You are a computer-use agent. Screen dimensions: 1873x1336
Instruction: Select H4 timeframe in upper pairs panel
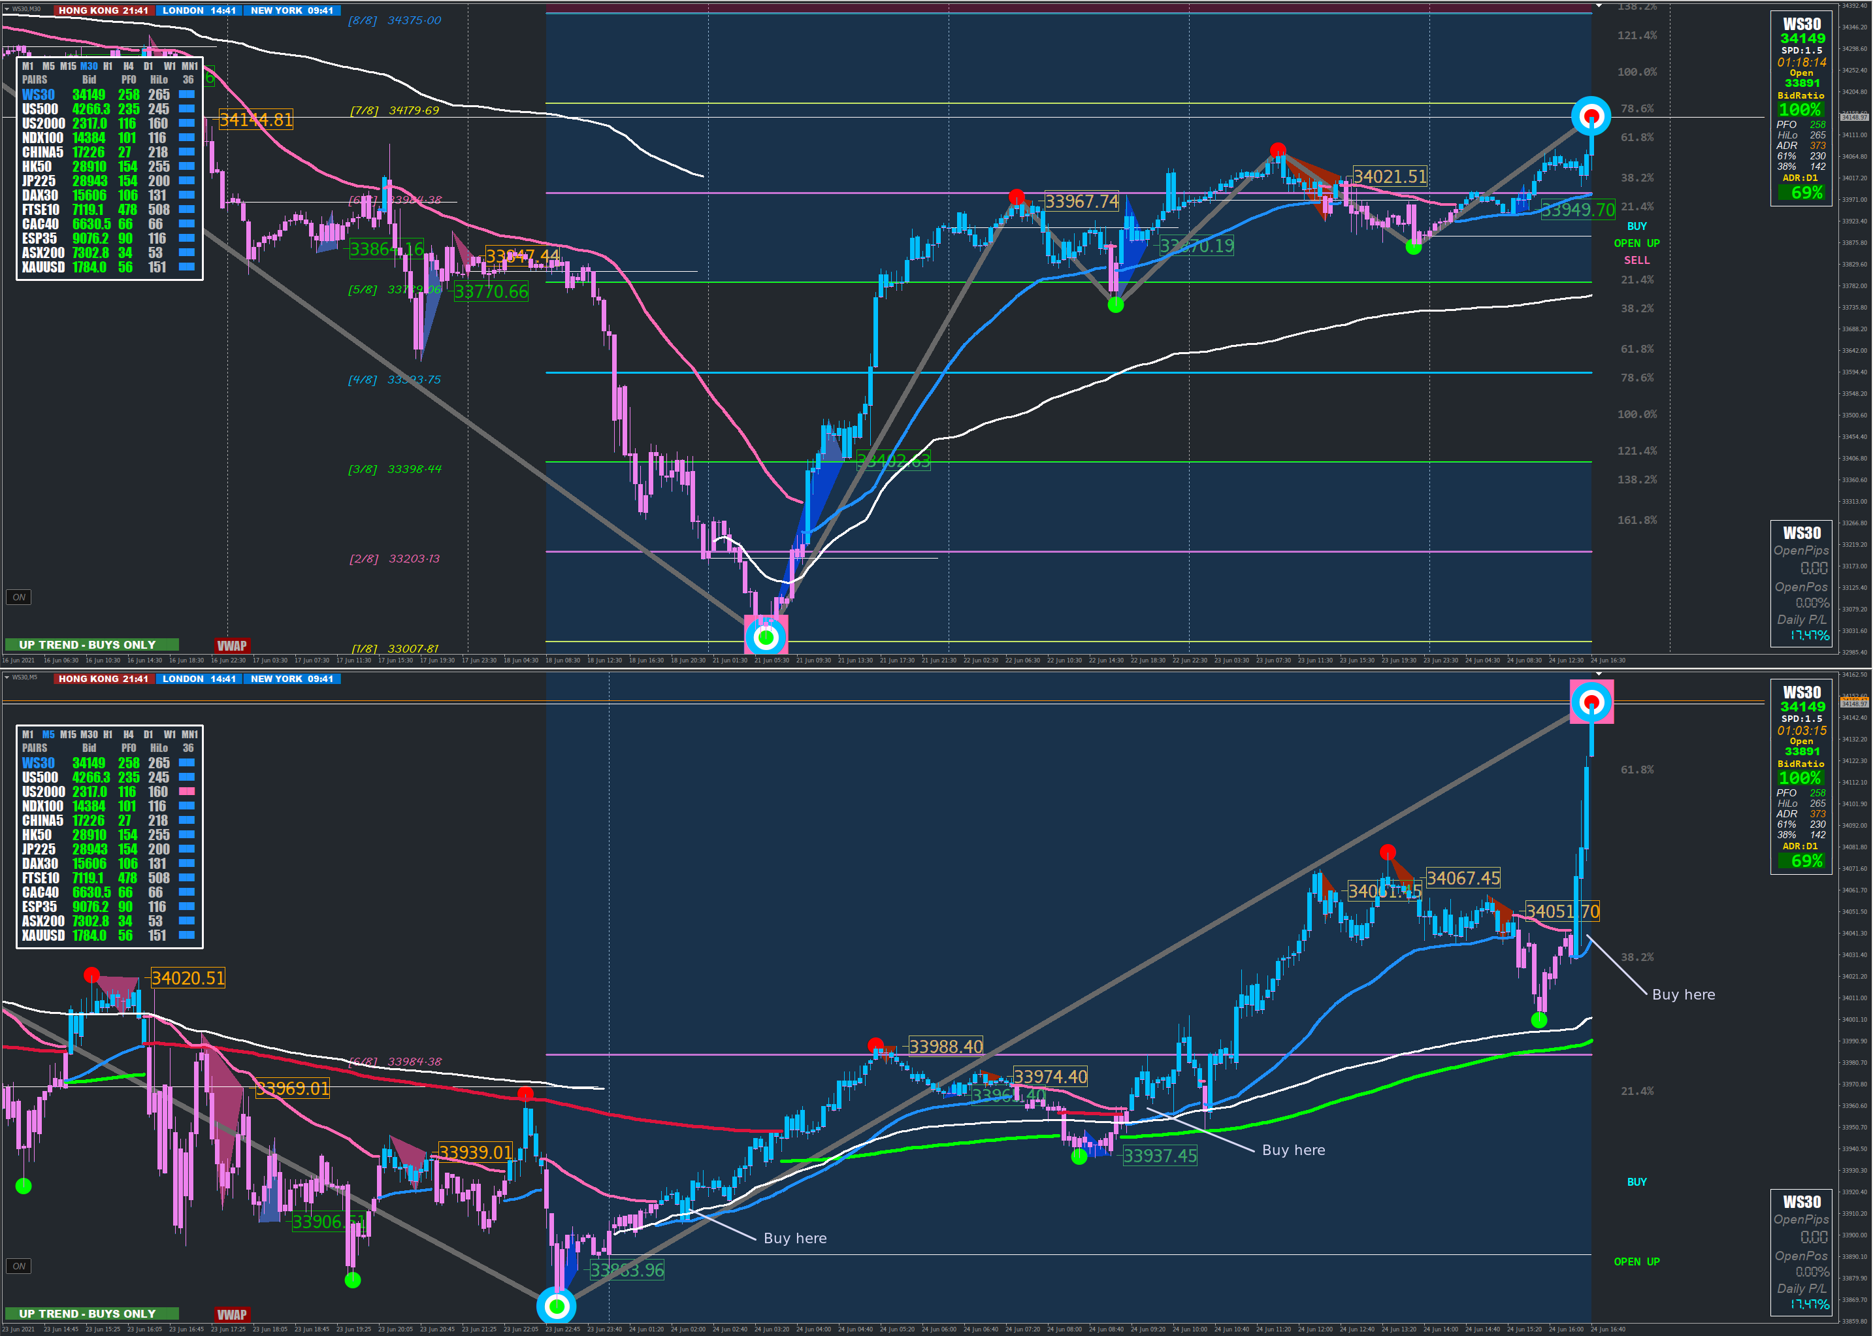coord(128,66)
